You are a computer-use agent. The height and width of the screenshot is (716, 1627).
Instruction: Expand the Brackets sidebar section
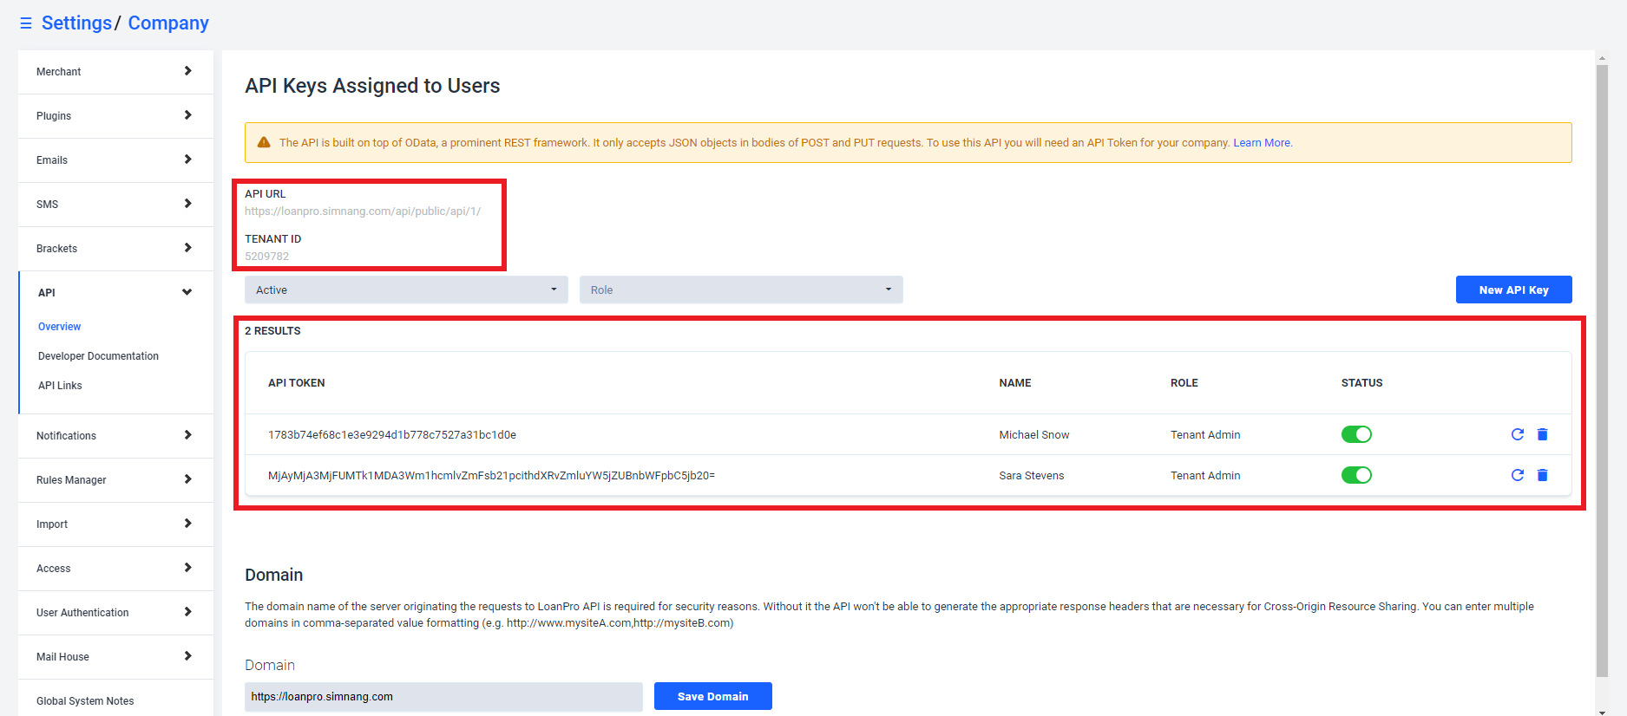115,249
